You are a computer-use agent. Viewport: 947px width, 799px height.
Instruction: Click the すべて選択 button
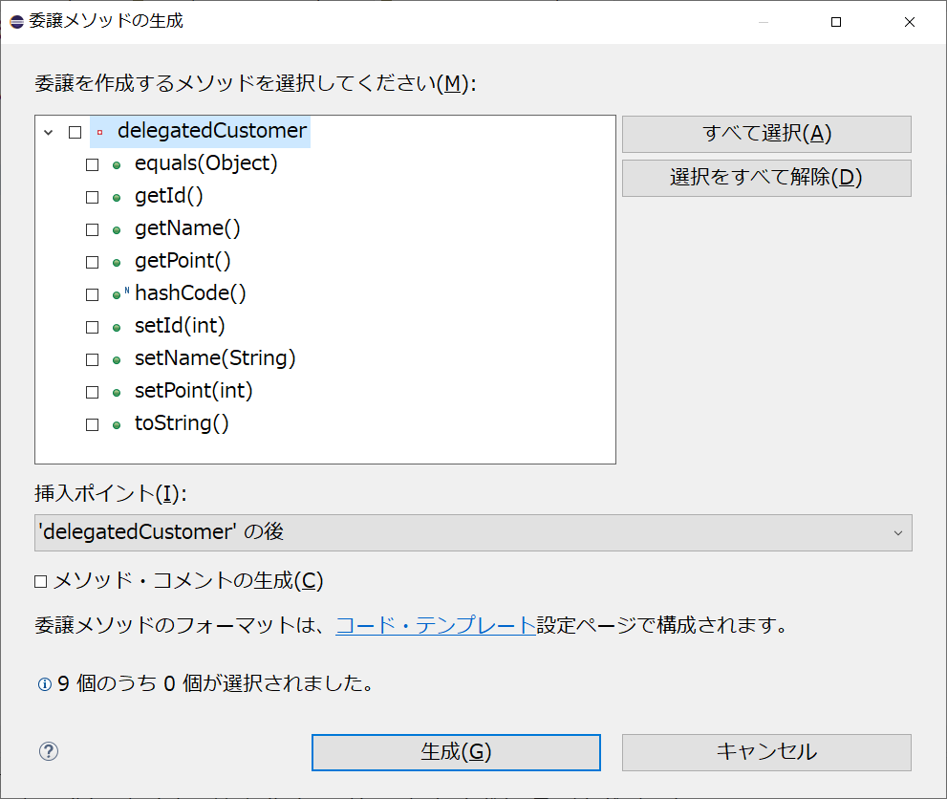click(765, 134)
